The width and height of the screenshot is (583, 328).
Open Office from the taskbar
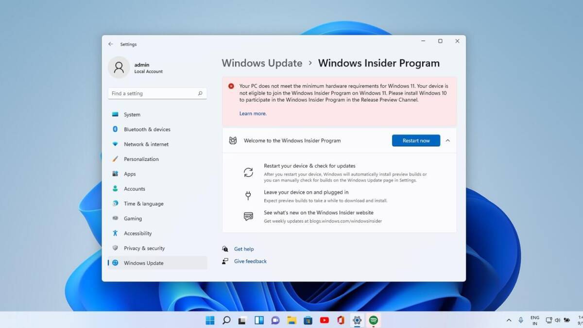click(x=341, y=320)
